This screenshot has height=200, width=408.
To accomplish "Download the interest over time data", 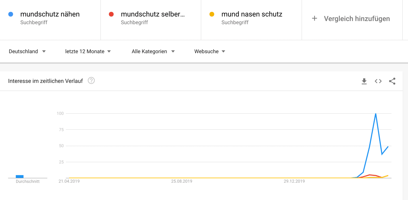I will click(x=364, y=81).
